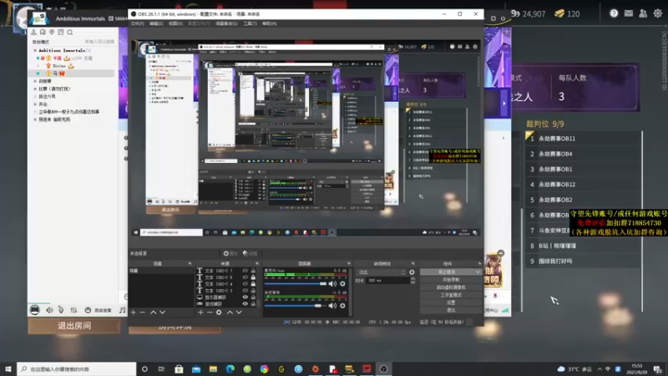This screenshot has height=376, width=668.
Task: Pop out the Scenes dock panel
Action: [x=190, y=263]
